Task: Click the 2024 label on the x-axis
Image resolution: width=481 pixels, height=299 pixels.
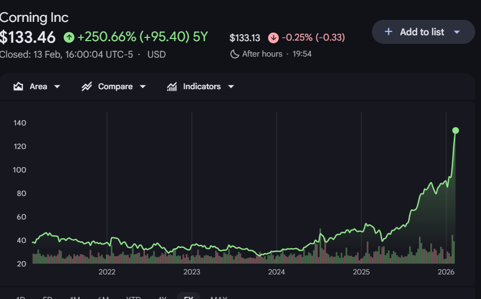Action: click(x=276, y=272)
